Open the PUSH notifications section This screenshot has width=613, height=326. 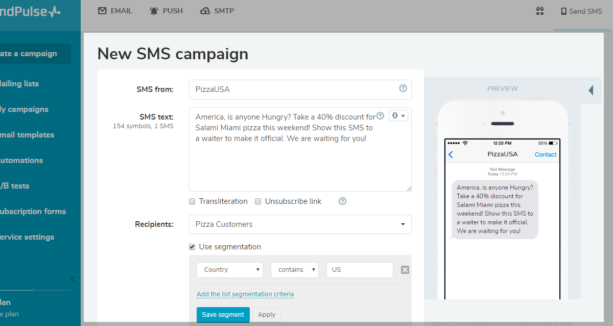point(166,10)
